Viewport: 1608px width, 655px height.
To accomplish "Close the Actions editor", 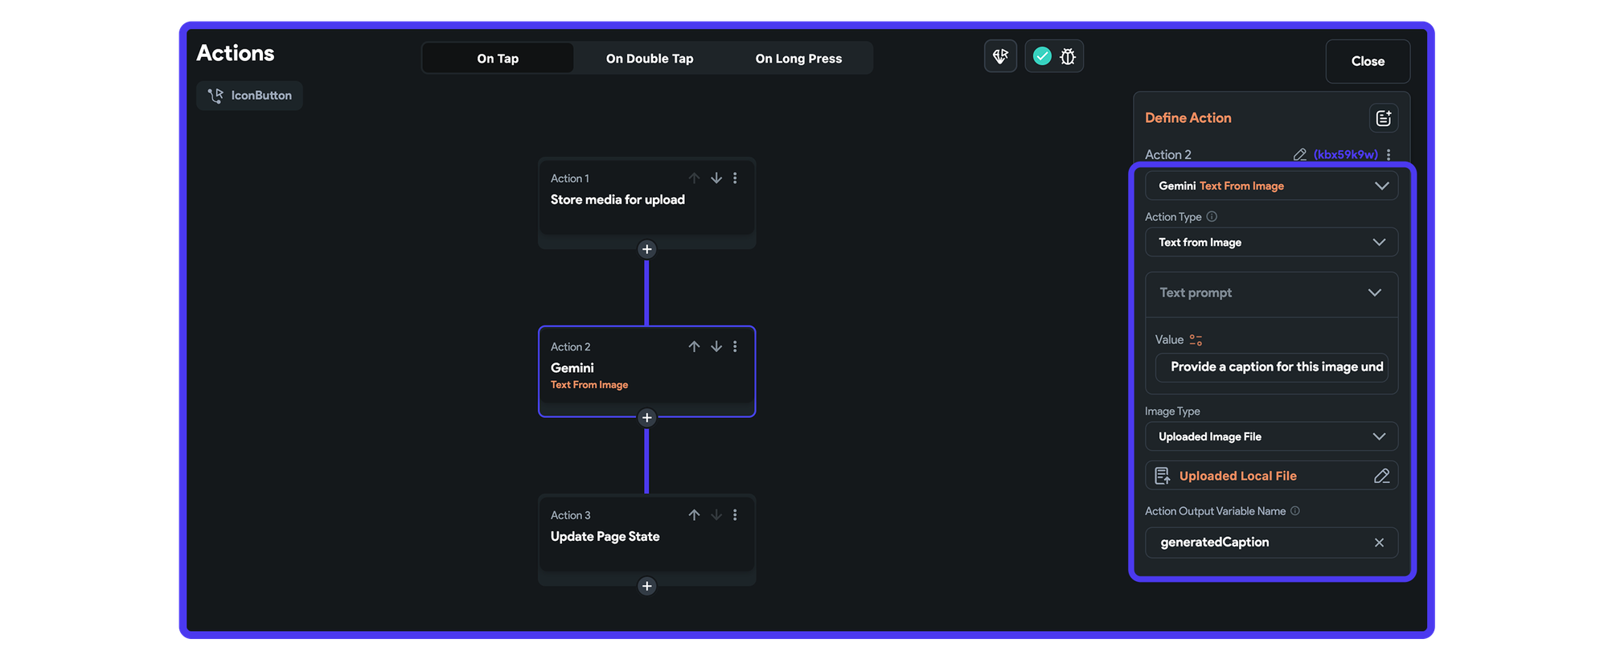I will click(x=1368, y=61).
